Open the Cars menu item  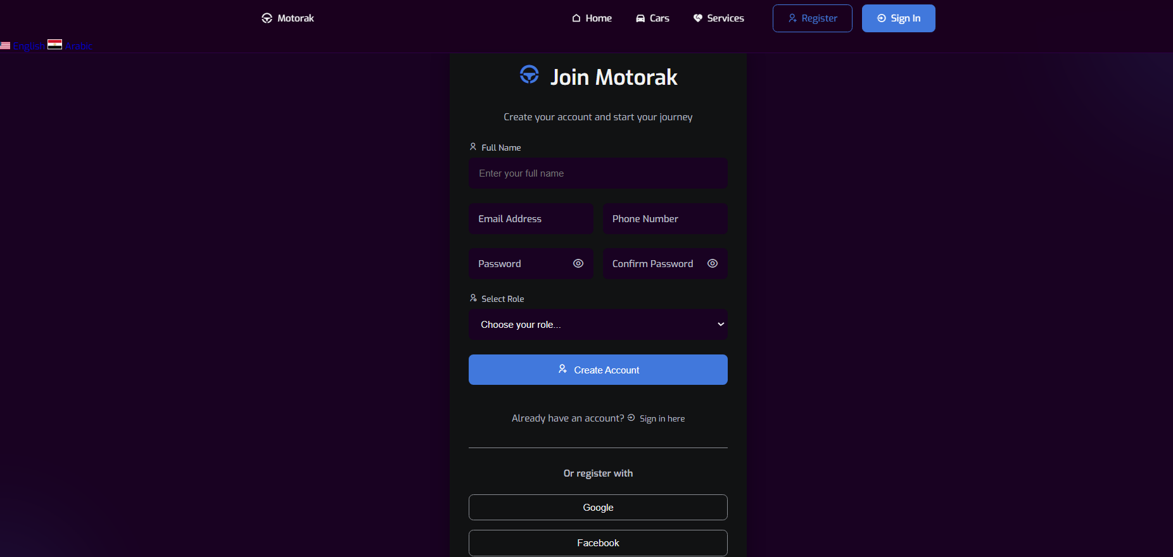[x=653, y=18]
